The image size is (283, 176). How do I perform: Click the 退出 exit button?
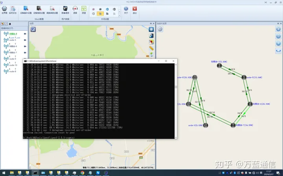(x=135, y=9)
